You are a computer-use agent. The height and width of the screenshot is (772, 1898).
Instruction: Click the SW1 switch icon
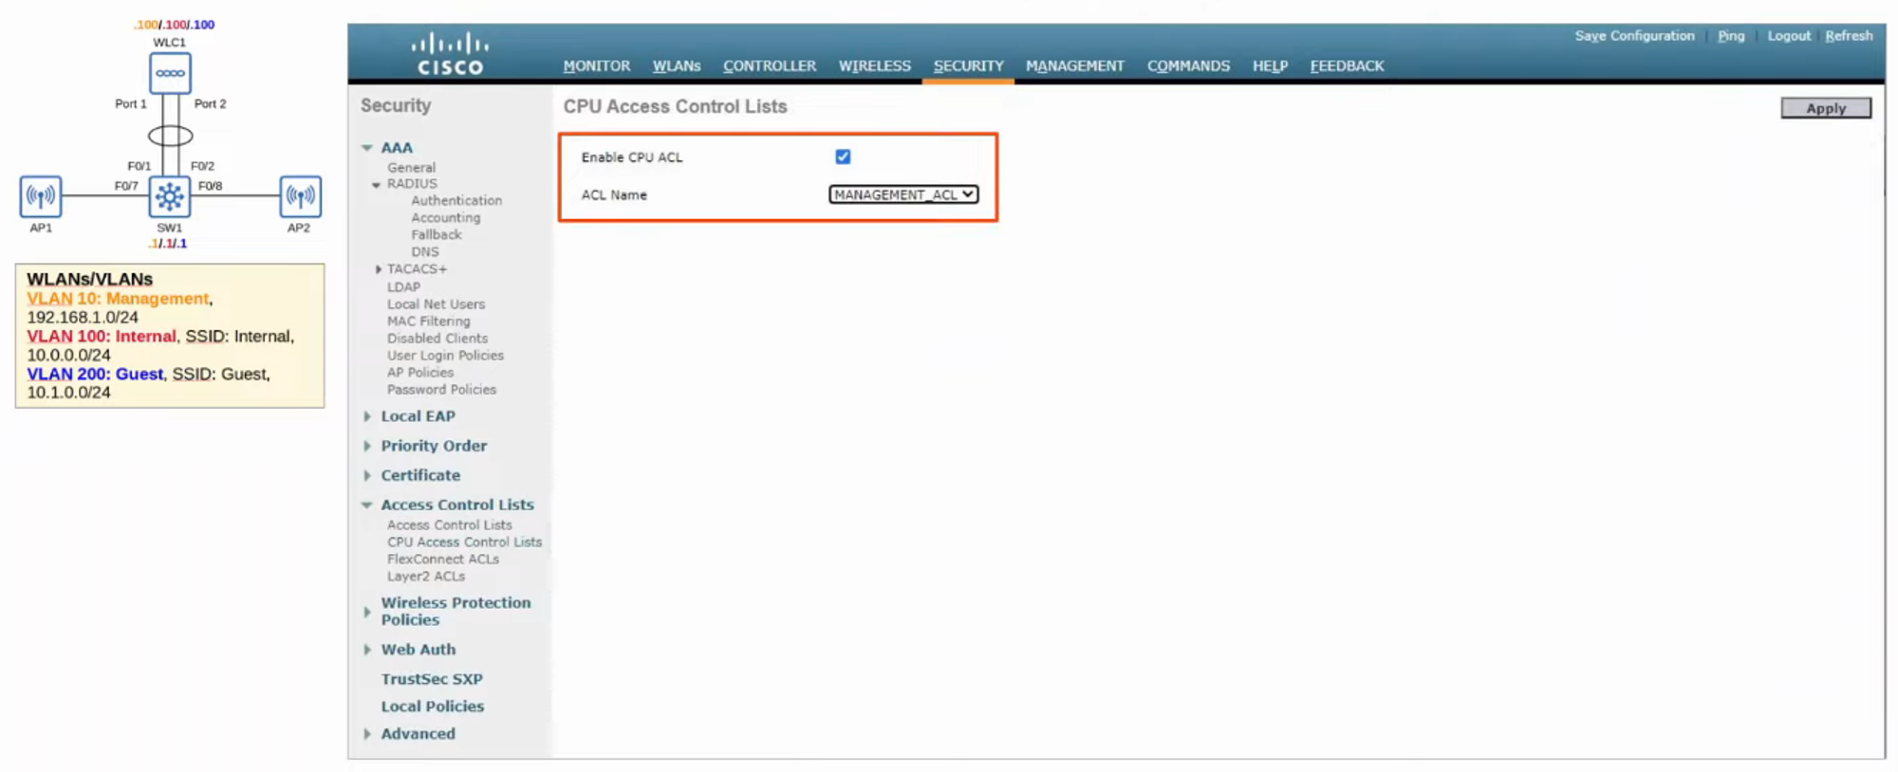pyautogui.click(x=170, y=196)
